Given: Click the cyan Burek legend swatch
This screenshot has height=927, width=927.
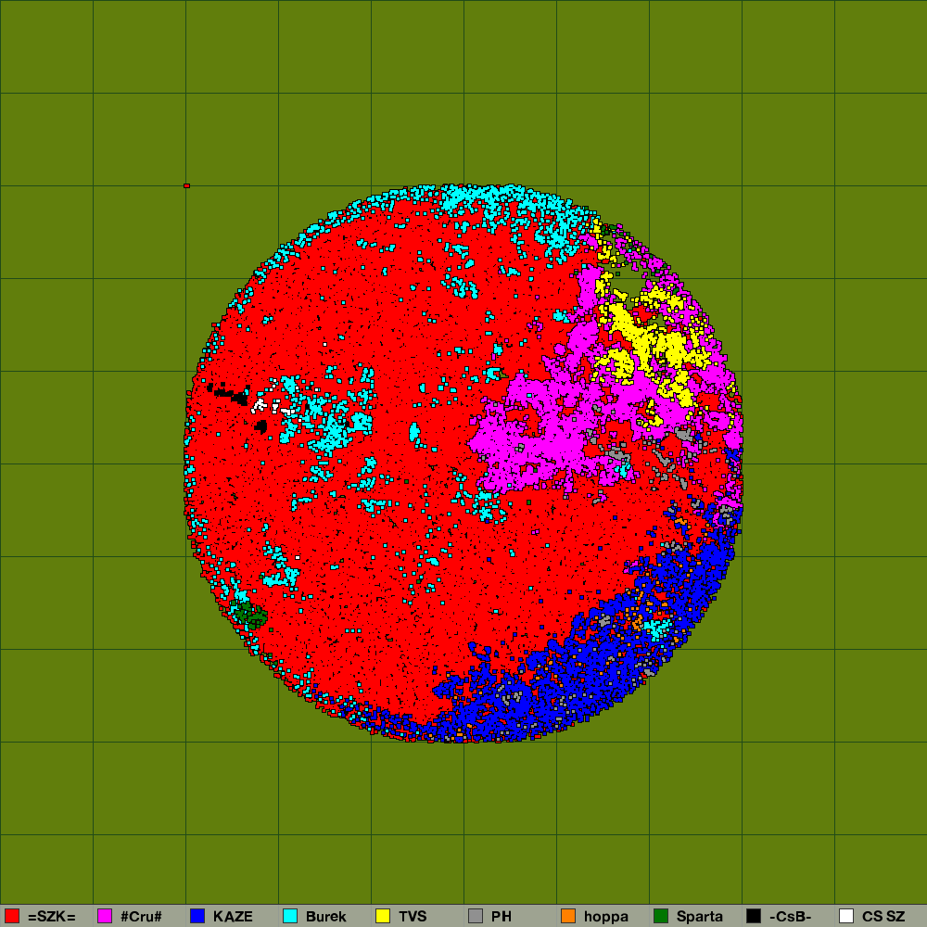Looking at the screenshot, I should [x=290, y=916].
